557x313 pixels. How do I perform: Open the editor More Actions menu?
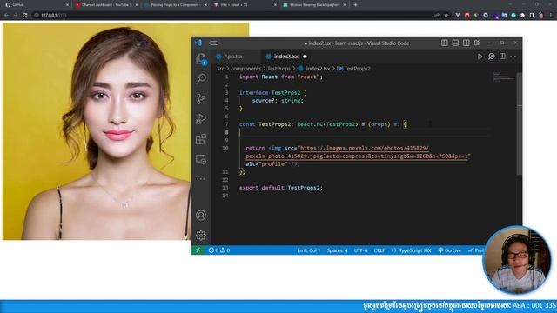point(513,57)
